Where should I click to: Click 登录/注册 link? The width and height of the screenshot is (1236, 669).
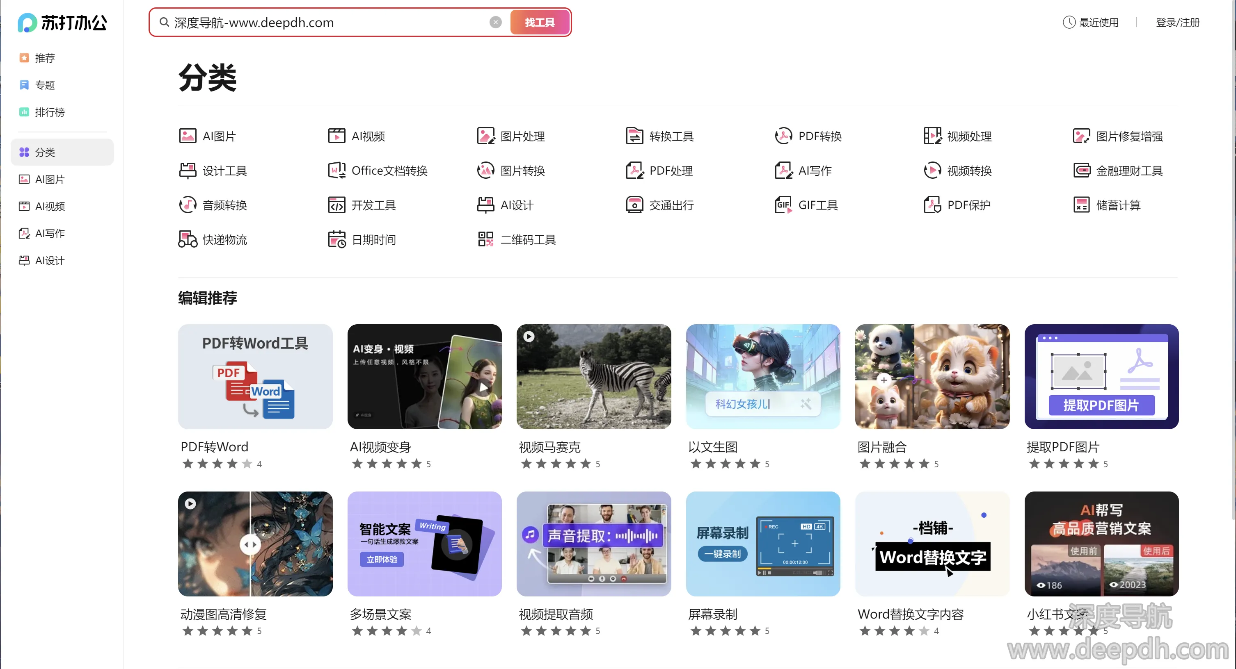click(x=1177, y=23)
